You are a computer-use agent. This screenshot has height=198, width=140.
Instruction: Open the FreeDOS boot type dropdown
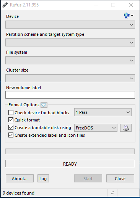96,128
